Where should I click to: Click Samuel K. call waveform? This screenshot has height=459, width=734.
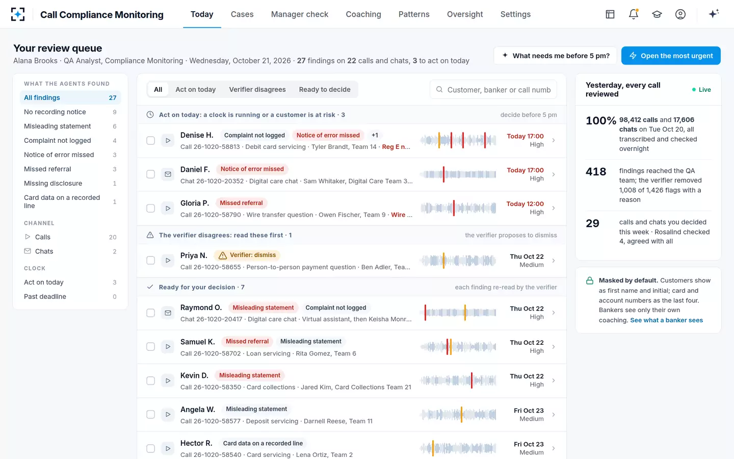(x=458, y=347)
